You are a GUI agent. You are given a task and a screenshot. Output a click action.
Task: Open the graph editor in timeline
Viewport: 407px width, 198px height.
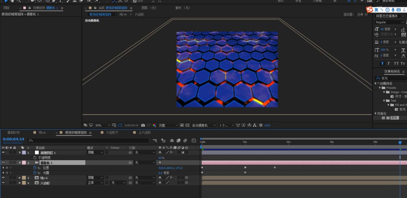pos(193,140)
